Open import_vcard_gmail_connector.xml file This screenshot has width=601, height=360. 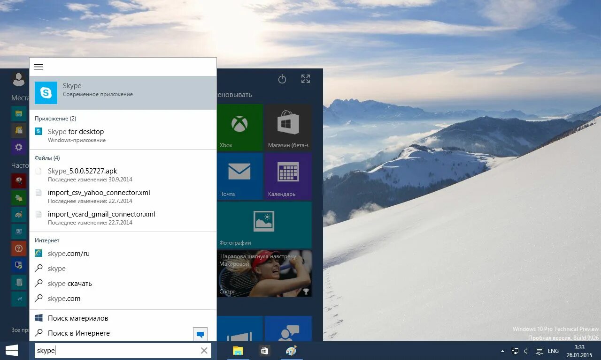tap(123, 218)
